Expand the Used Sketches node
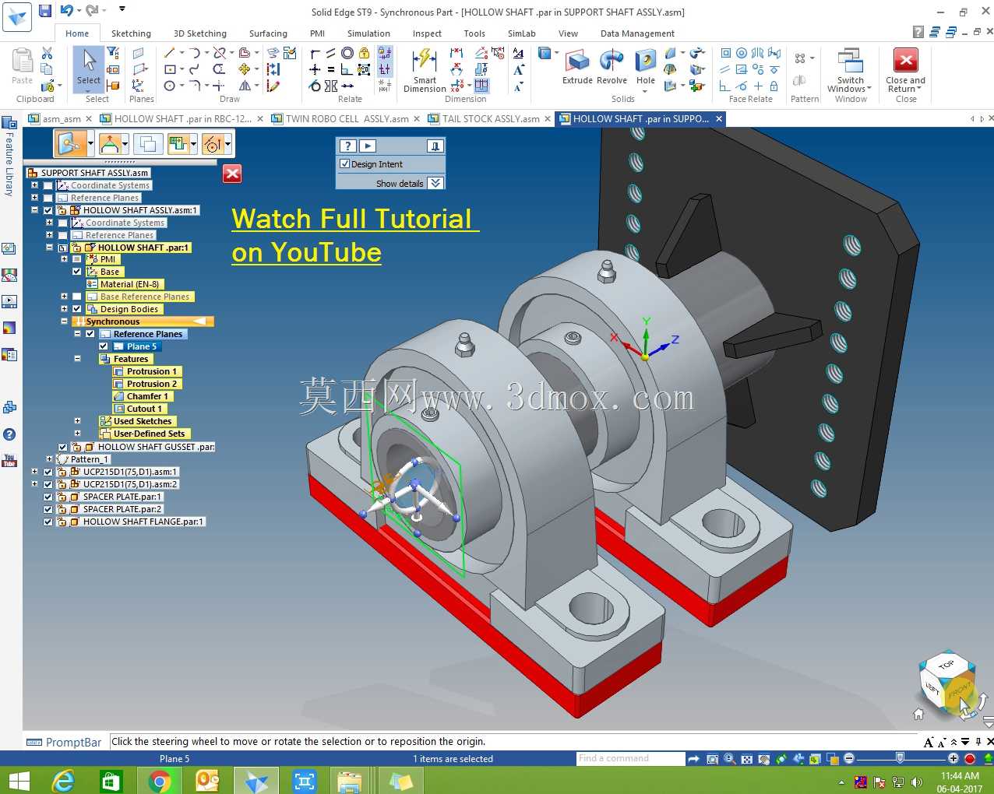 [x=78, y=421]
